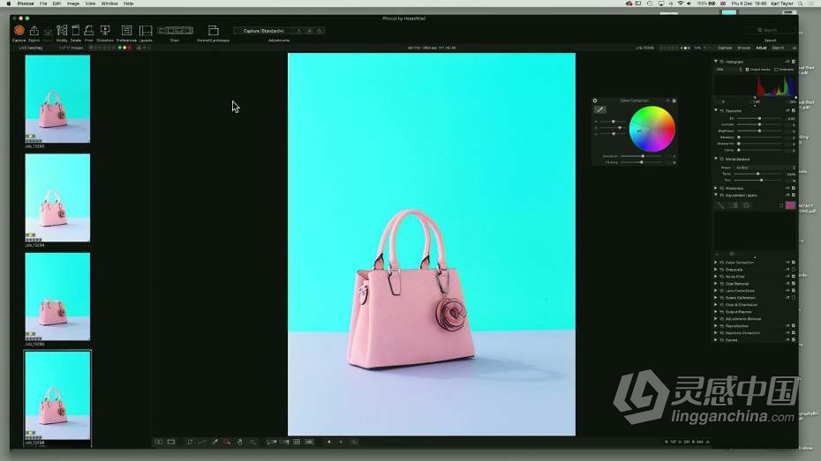This screenshot has width=821, height=461.
Task: Click the color wheel in Color Correction
Action: 652,129
